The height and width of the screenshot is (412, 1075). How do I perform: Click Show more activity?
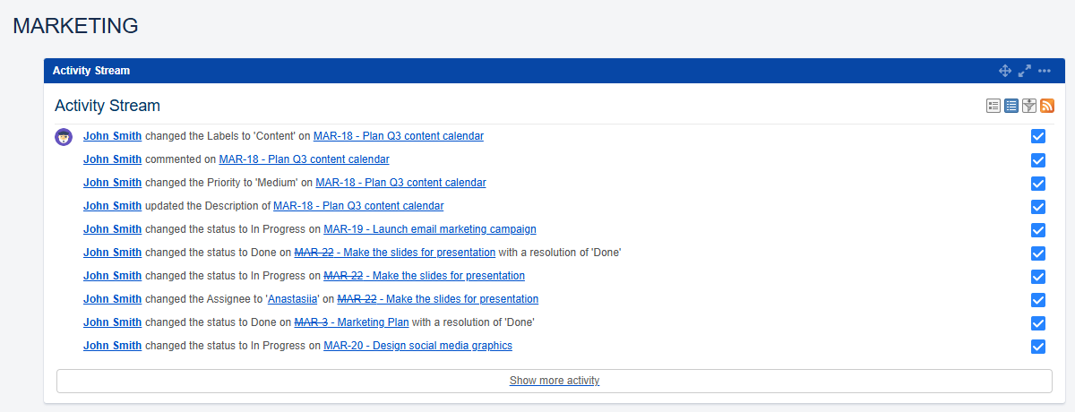[555, 381]
